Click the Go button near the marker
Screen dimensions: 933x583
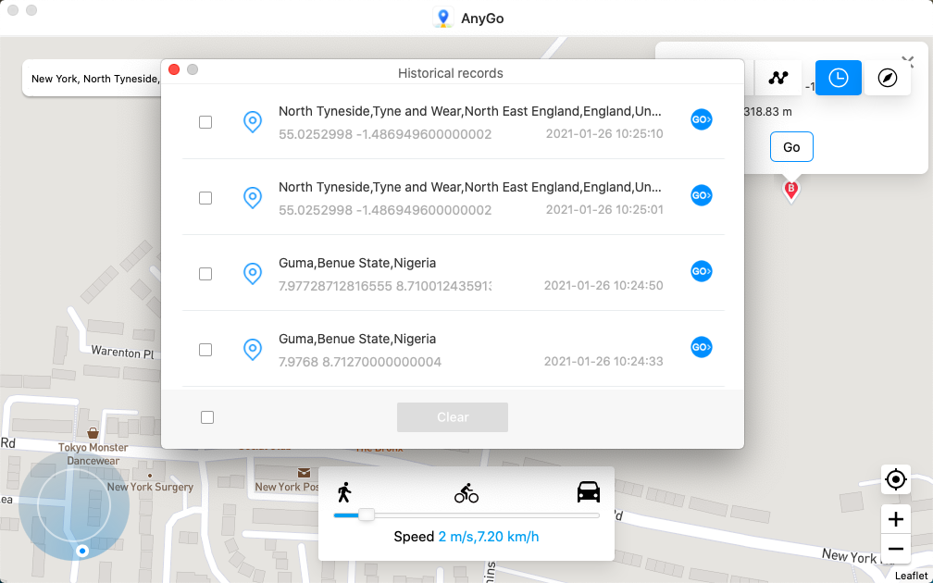pos(791,146)
